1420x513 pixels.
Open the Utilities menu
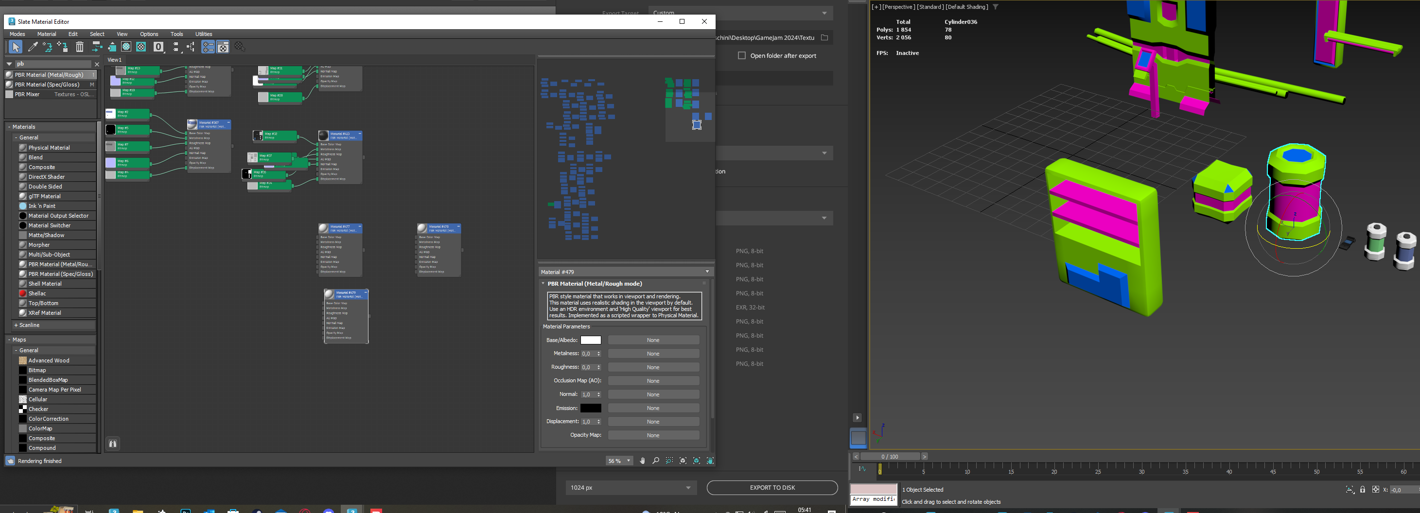click(x=203, y=34)
